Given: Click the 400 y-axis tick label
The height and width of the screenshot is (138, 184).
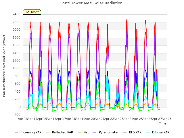Looking at the screenshot, I should 18,91.
